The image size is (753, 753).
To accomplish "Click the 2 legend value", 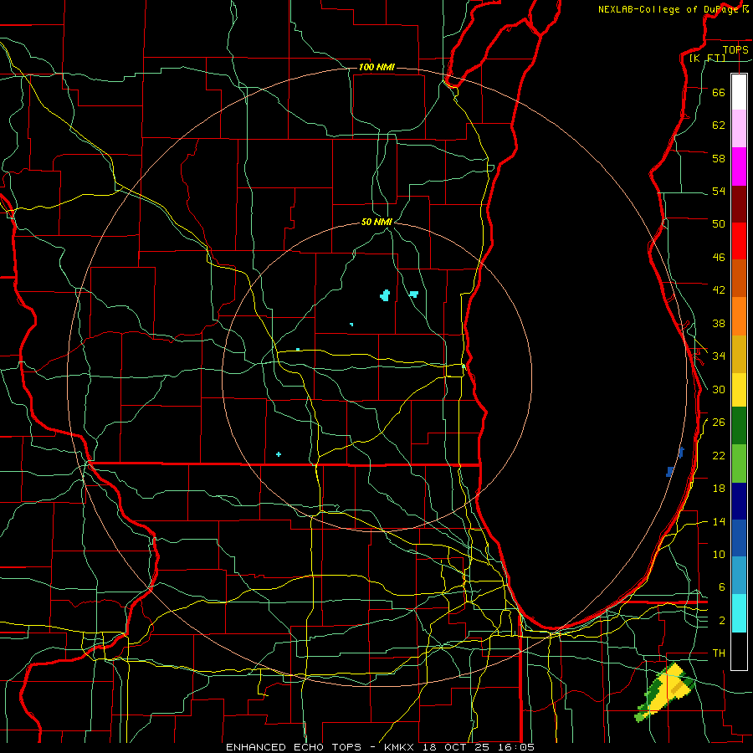I will point(722,621).
